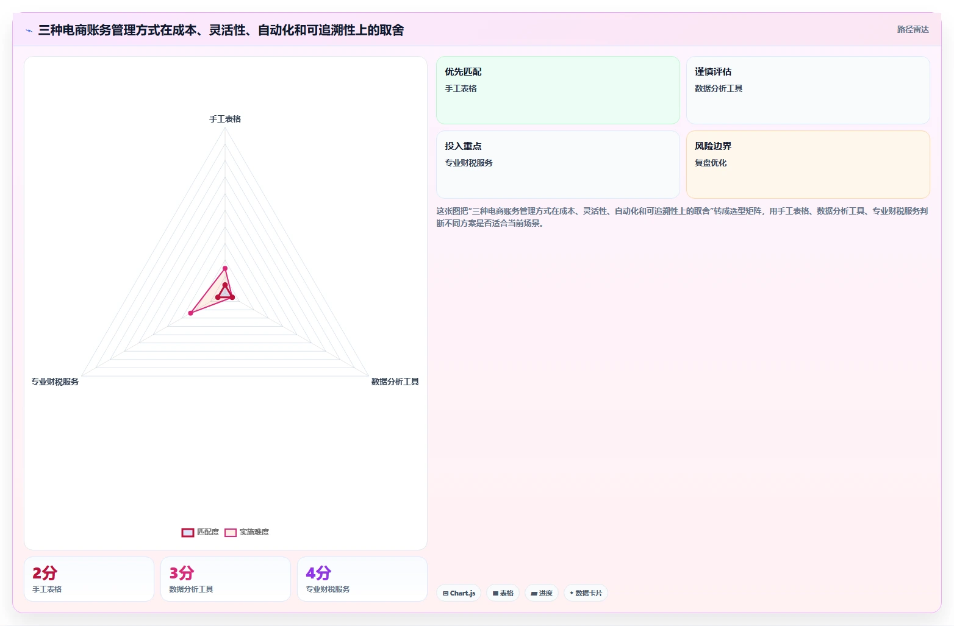Click 专业财税服务 text inside the 投入重点 card
This screenshot has width=954, height=626.
point(468,163)
